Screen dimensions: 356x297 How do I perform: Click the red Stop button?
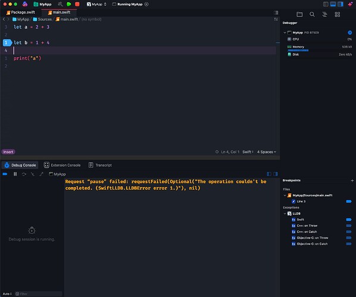(x=77, y=4)
